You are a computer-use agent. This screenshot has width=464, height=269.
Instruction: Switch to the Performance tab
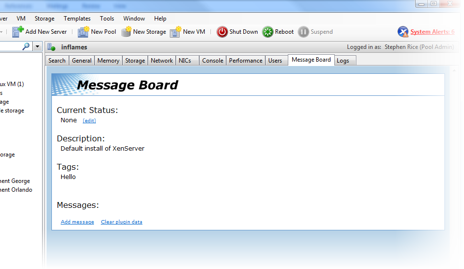tap(246, 60)
